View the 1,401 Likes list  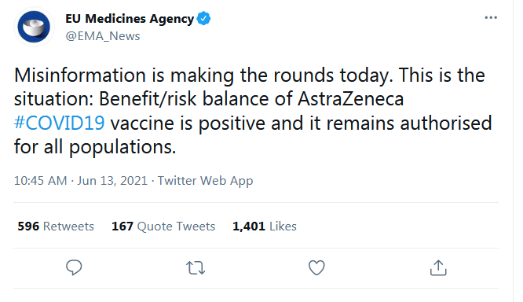(x=264, y=226)
